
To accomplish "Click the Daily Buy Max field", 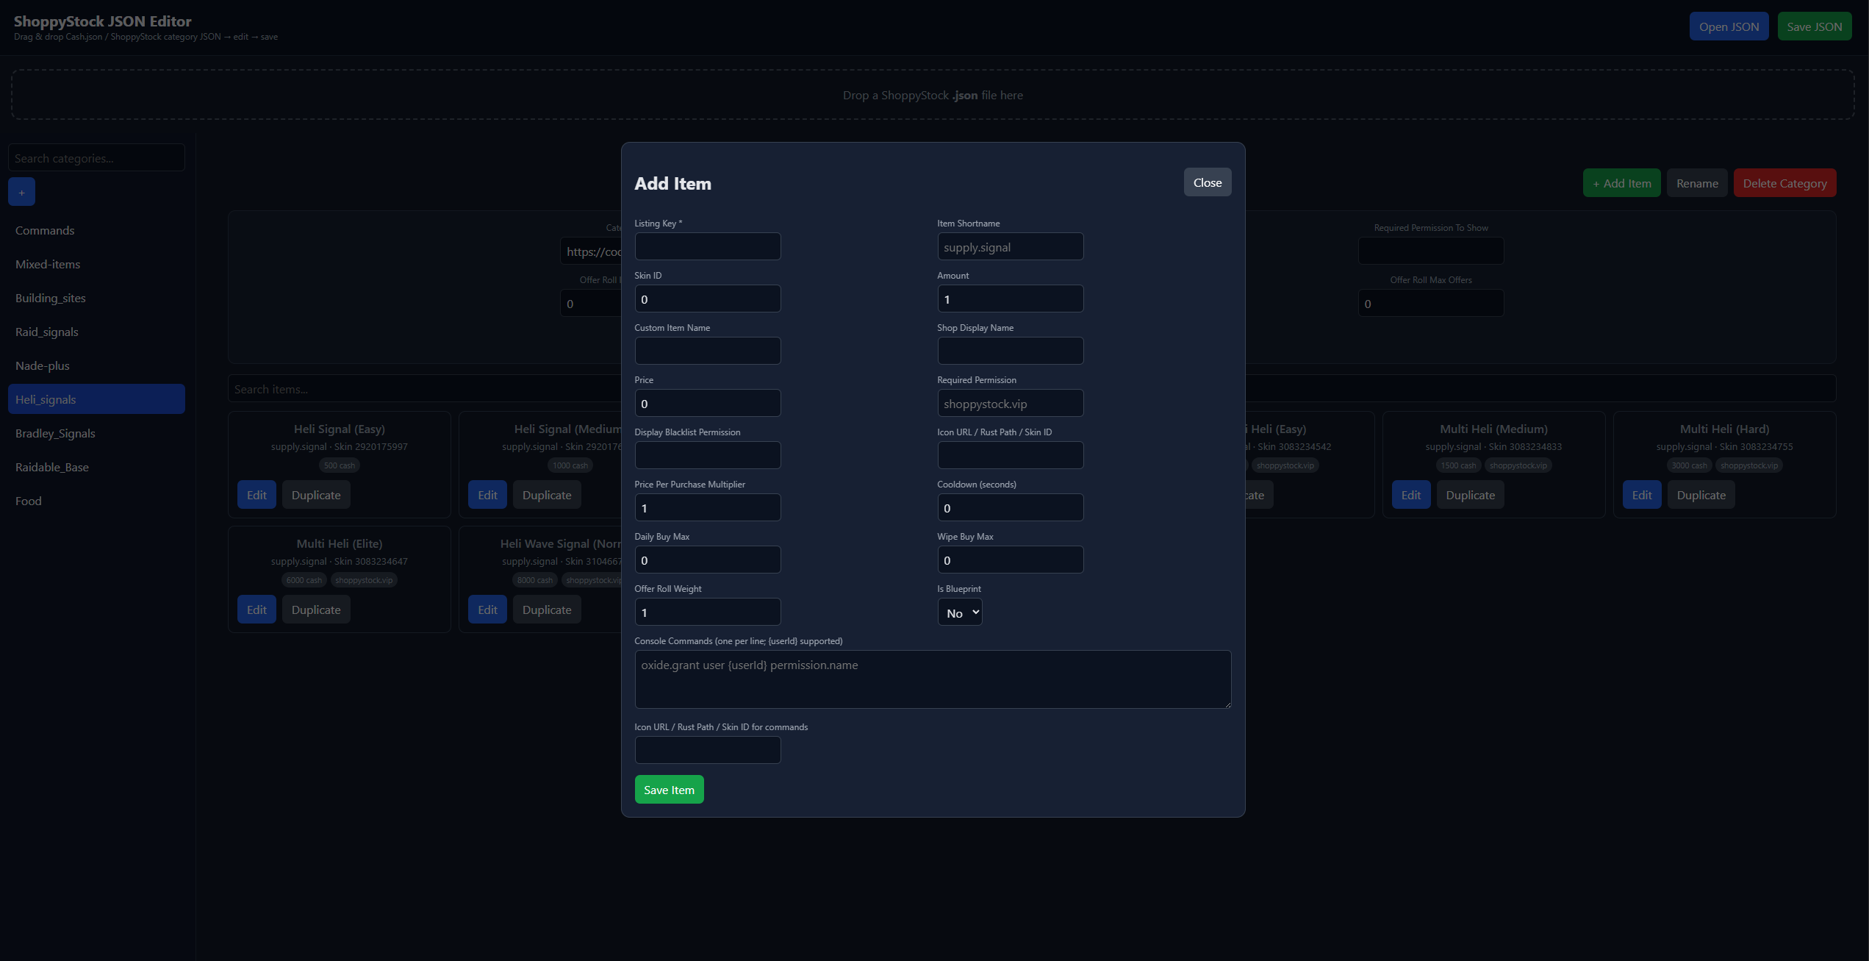I will 708,560.
